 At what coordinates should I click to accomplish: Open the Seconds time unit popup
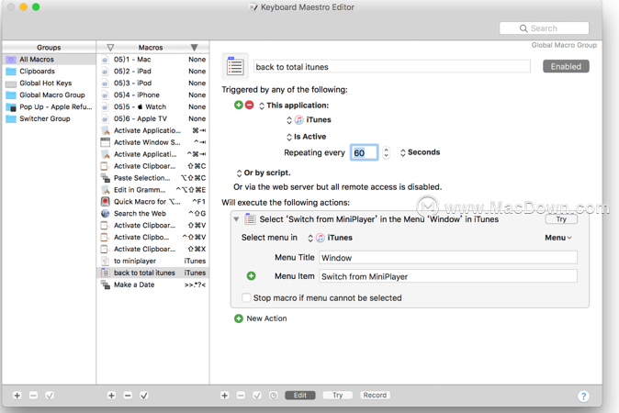click(x=420, y=152)
